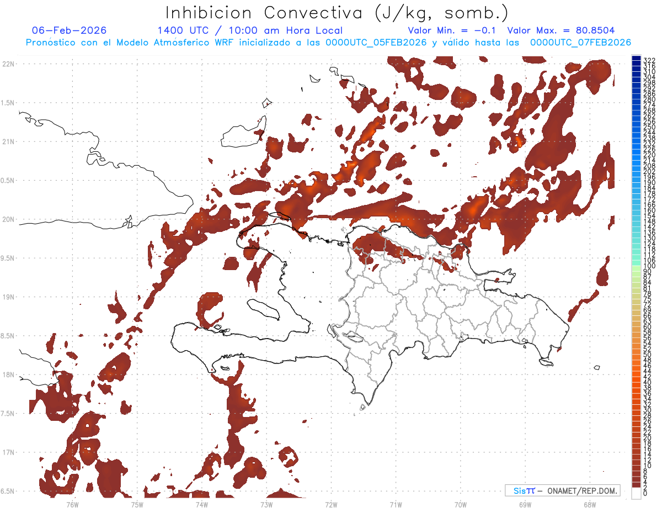This screenshot has height=512, width=662.
Task: Click the '74W' longitude label
Action: point(201,505)
